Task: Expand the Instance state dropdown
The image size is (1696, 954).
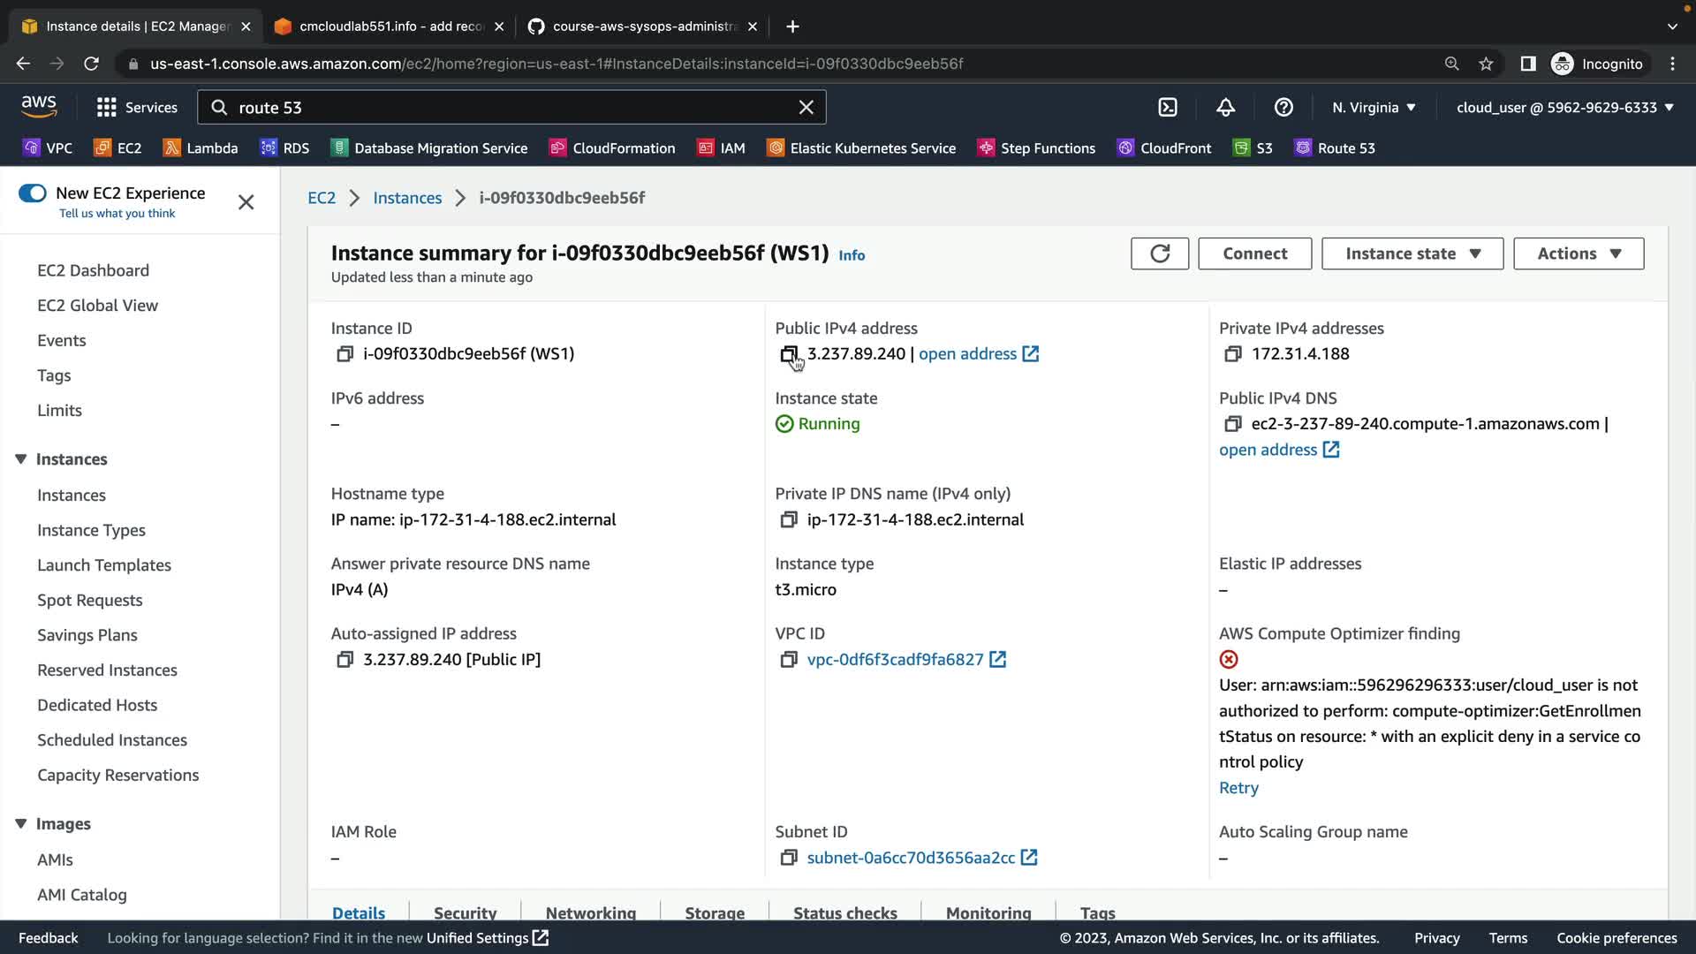Action: point(1412,254)
